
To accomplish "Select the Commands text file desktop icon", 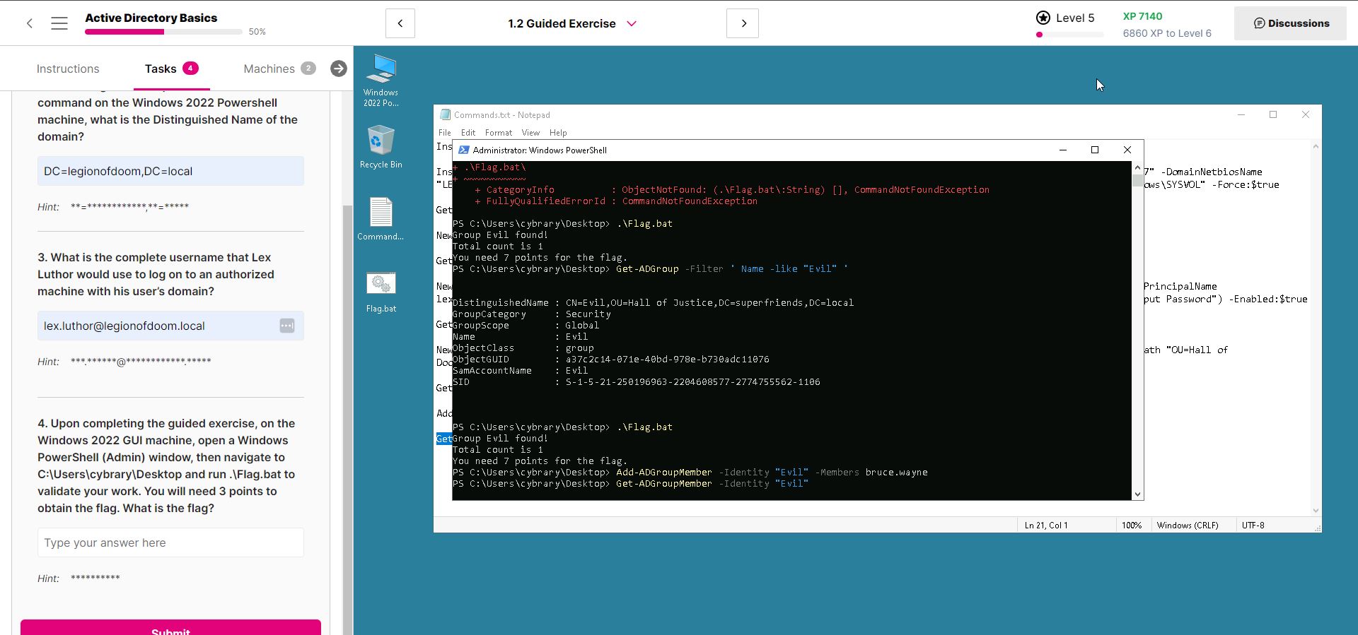I will coord(381,219).
